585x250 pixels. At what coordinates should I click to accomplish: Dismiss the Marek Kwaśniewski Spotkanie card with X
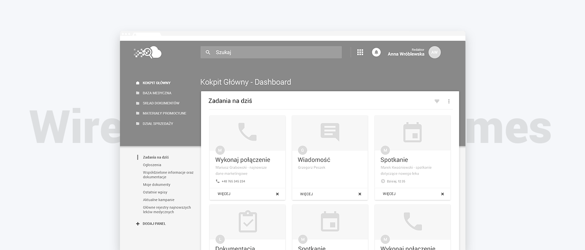tap(443, 194)
